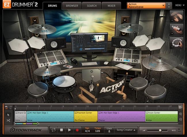The width and height of the screenshot is (187, 137).
Task: Click the Sign 4/4 time signature field
Action: pyautogui.click(x=87, y=130)
